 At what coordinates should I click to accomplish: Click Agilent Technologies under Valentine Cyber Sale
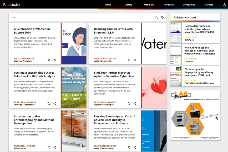click(x=104, y=105)
